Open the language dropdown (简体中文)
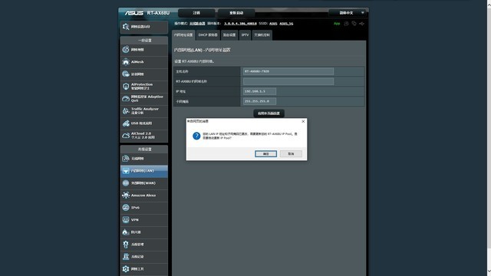This screenshot has width=491, height=276. [348, 13]
